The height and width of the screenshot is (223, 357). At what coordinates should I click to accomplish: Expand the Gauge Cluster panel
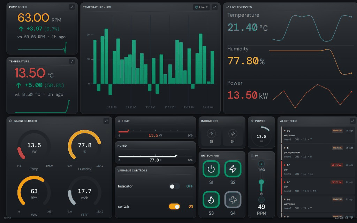tap(106, 121)
